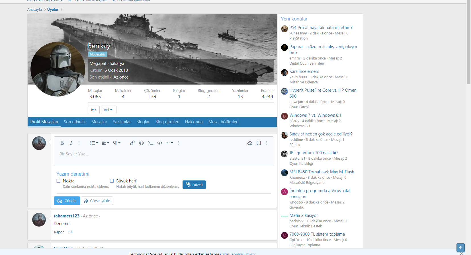Insert a link using the chain icon
471x255 pixels.
[132, 143]
